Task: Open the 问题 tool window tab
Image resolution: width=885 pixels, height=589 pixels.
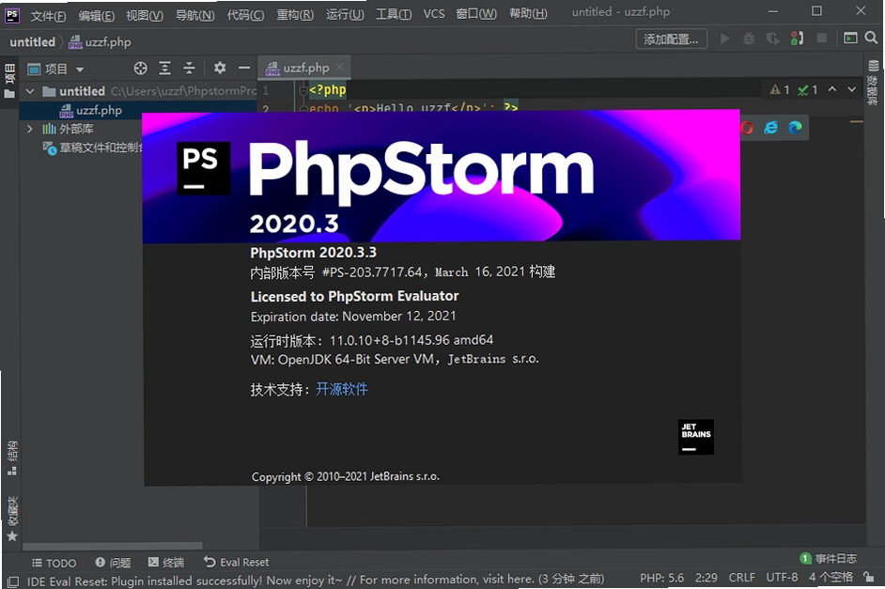Action: click(113, 563)
